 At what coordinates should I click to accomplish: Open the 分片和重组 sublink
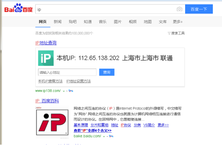(x=99, y=125)
